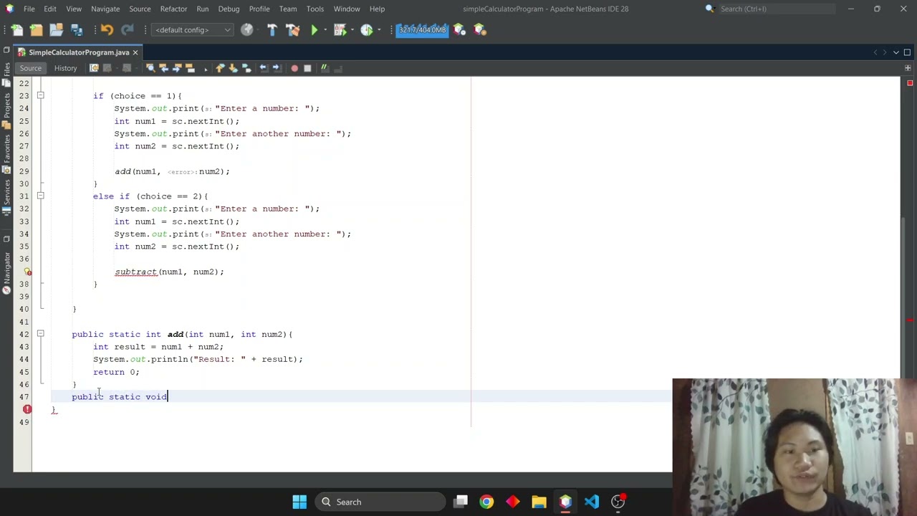Click the Uncomment icon in editor toolbar
This screenshot has width=917, height=516.
pyautogui.click(x=338, y=68)
